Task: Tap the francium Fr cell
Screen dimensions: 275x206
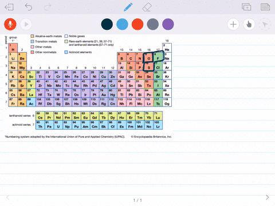Action: coord(13,102)
